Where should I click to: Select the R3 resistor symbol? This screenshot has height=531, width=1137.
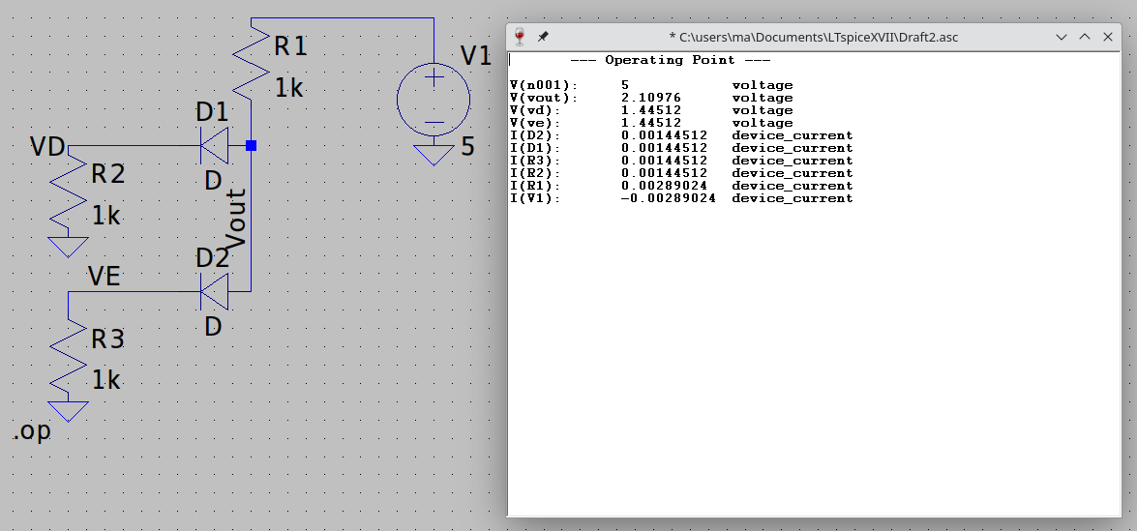click(69, 357)
